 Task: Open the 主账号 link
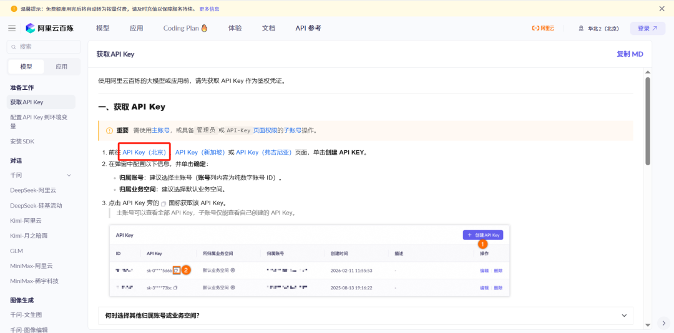161,130
